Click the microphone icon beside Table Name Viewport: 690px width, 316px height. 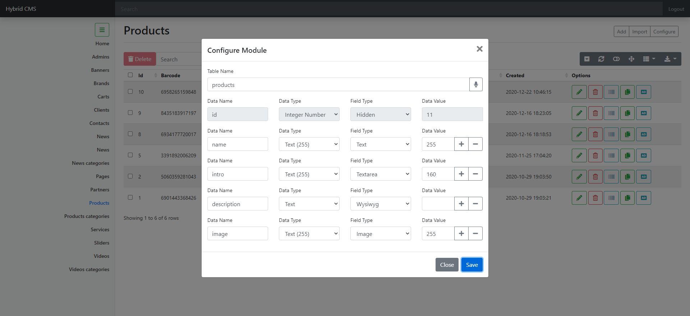point(476,85)
